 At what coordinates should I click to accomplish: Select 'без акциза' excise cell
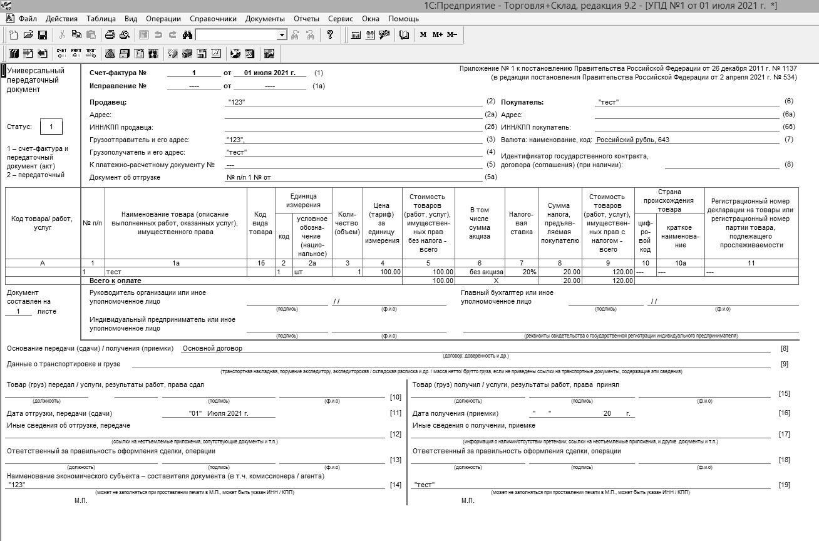click(480, 272)
